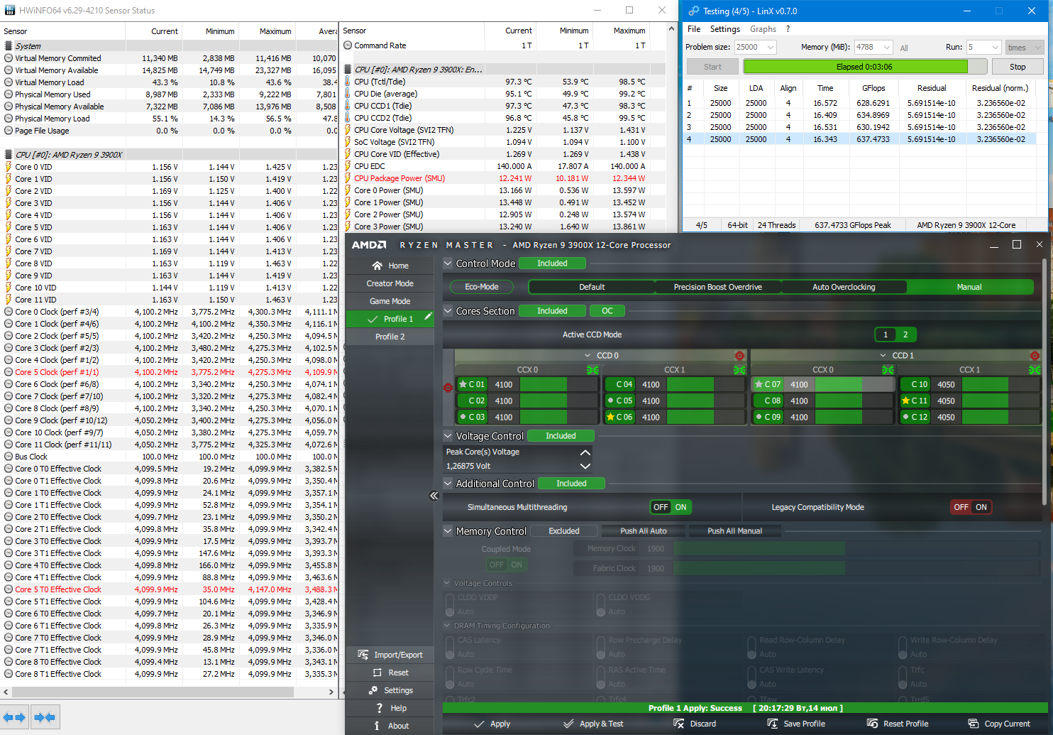The width and height of the screenshot is (1053, 735).
Task: Select Active CCD Mode 1
Action: point(885,334)
